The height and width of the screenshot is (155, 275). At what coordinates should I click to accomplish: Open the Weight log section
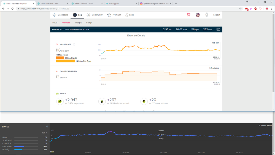coord(78,23)
